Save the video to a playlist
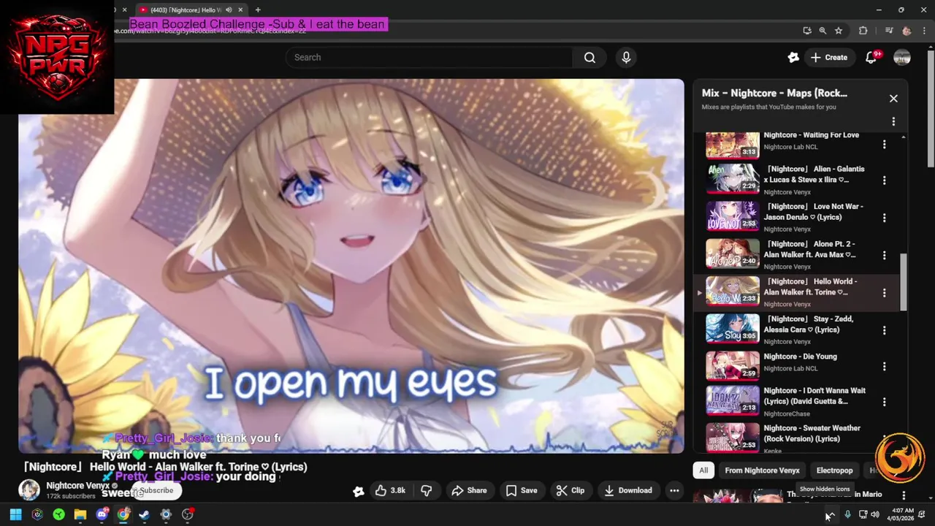935x526 pixels. (522, 491)
